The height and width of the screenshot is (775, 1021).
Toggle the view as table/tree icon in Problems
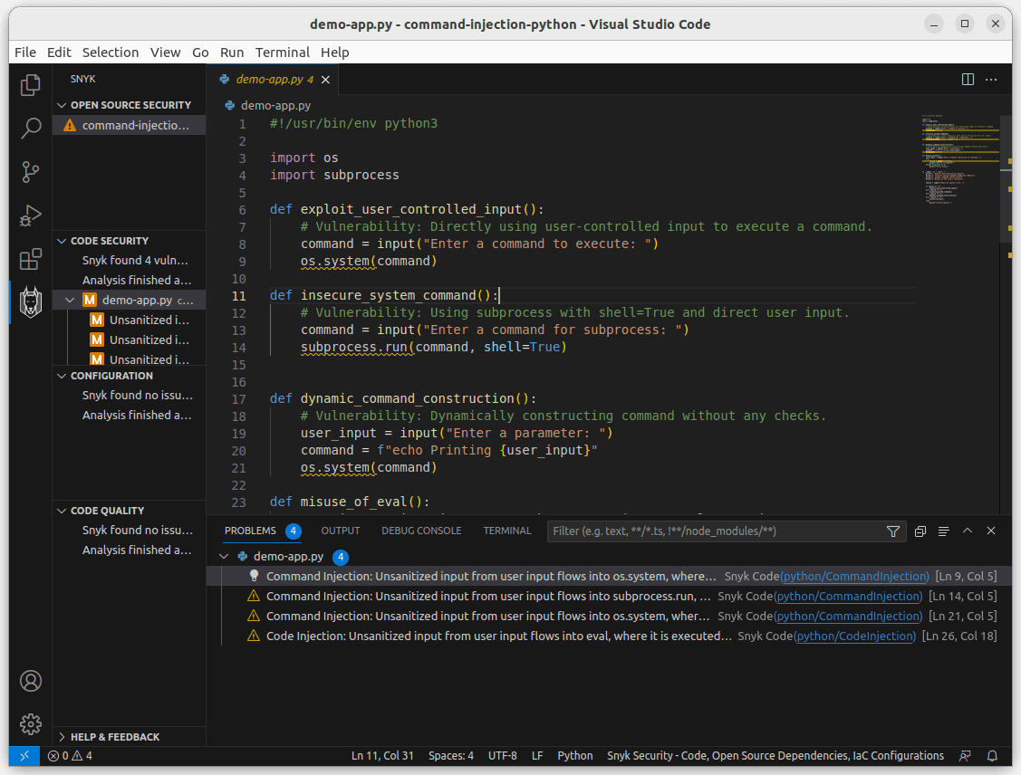coord(943,531)
